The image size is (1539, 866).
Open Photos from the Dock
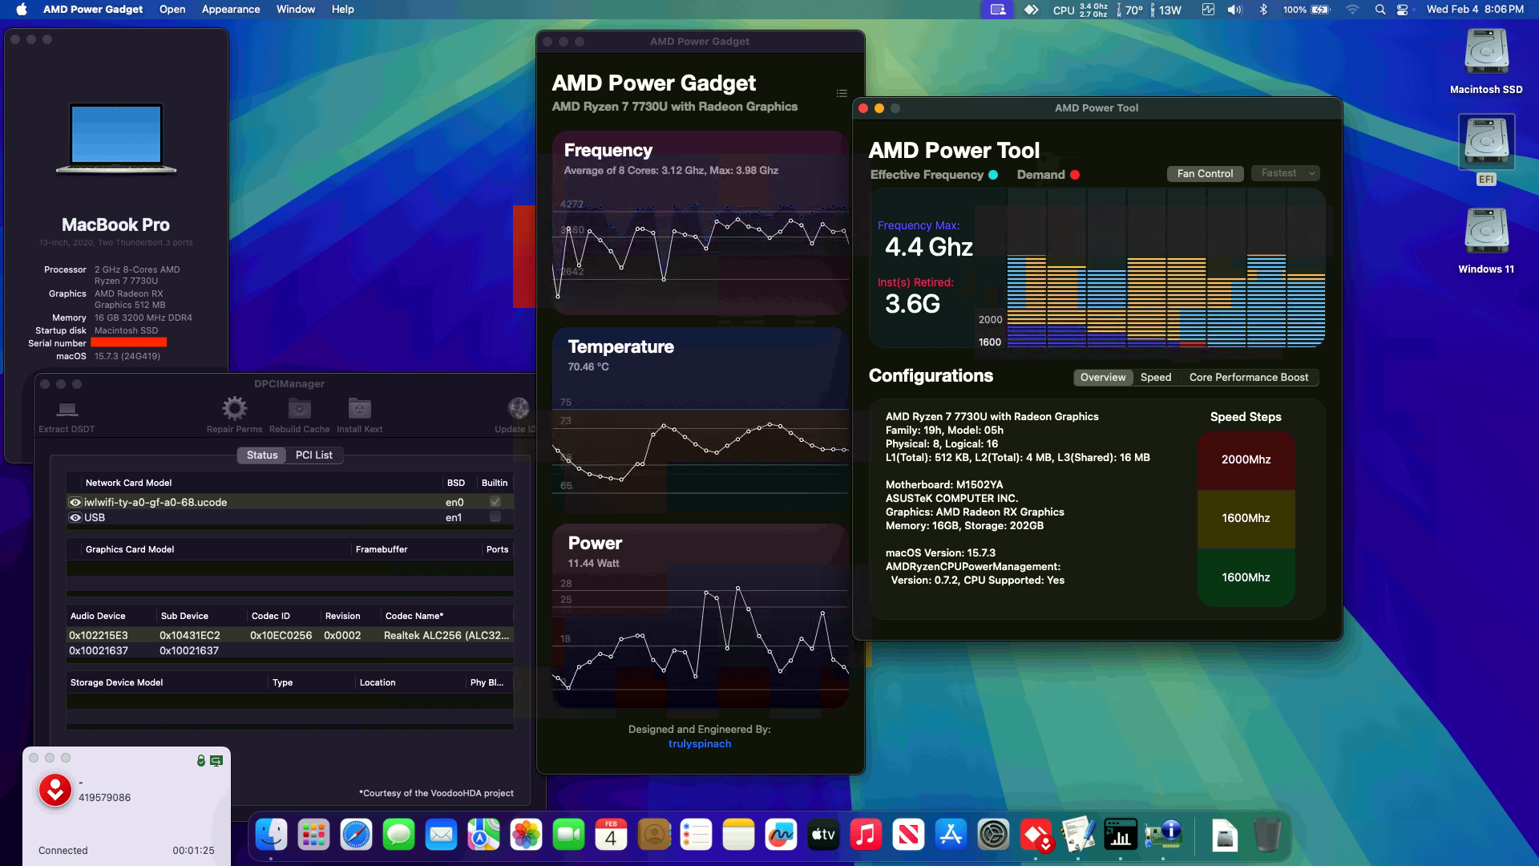[x=527, y=836]
